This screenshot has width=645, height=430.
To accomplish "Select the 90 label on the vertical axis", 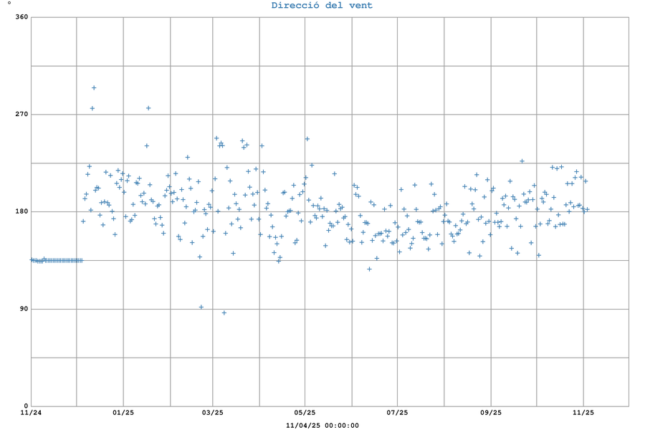I will (x=23, y=309).
